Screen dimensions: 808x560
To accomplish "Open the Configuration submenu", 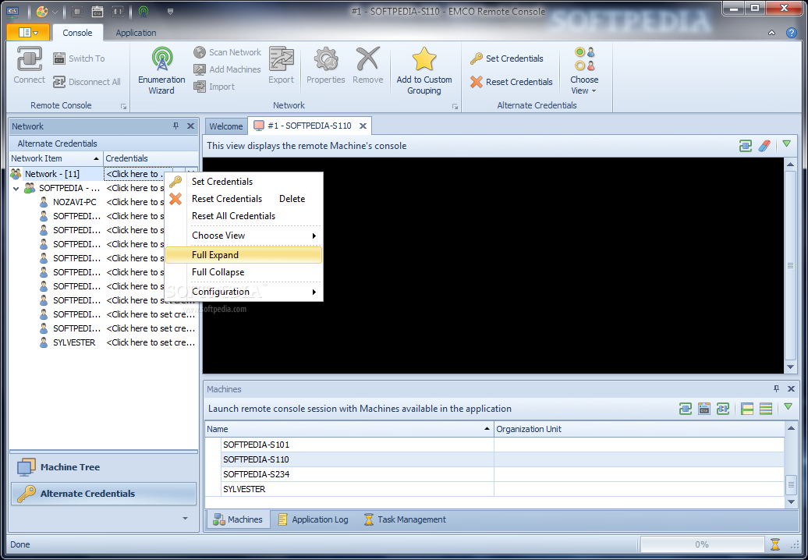I will pyautogui.click(x=244, y=292).
